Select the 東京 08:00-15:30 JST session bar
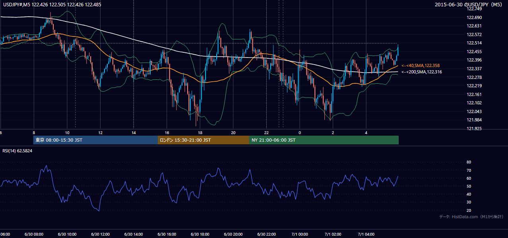The height and width of the screenshot is (238, 508). pos(95,140)
